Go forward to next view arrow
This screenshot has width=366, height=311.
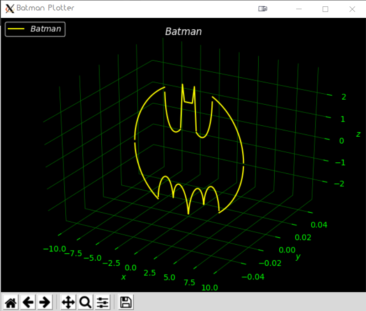45,302
